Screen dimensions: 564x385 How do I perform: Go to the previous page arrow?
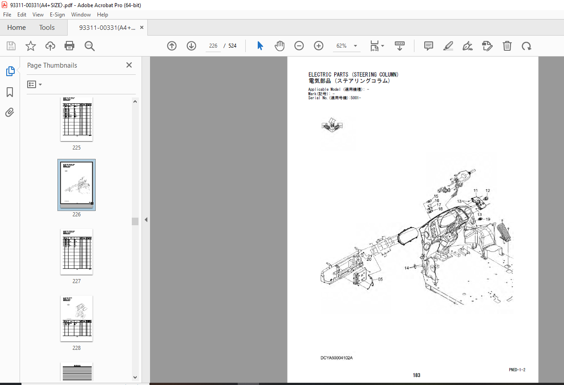(172, 46)
